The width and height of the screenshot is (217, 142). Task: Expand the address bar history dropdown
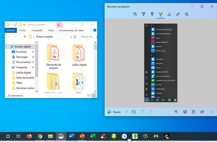click(x=71, y=37)
